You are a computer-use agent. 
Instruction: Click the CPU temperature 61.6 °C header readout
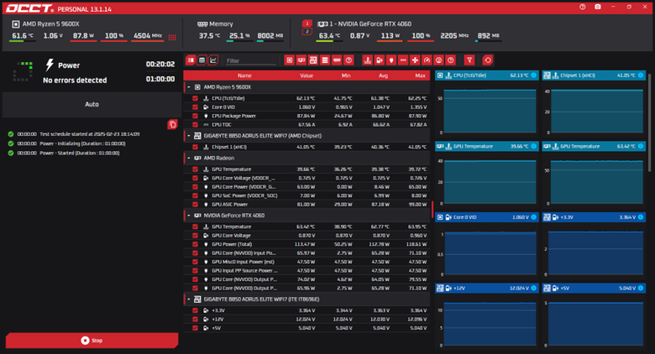click(x=23, y=36)
